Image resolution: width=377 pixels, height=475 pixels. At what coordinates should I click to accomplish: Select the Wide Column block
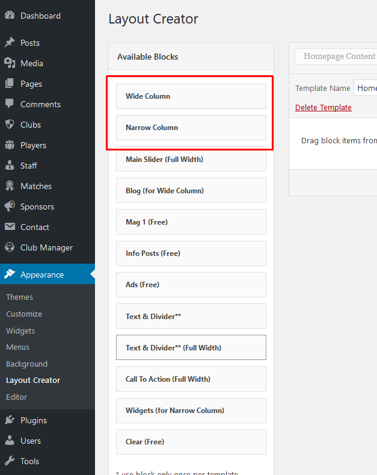point(191,96)
